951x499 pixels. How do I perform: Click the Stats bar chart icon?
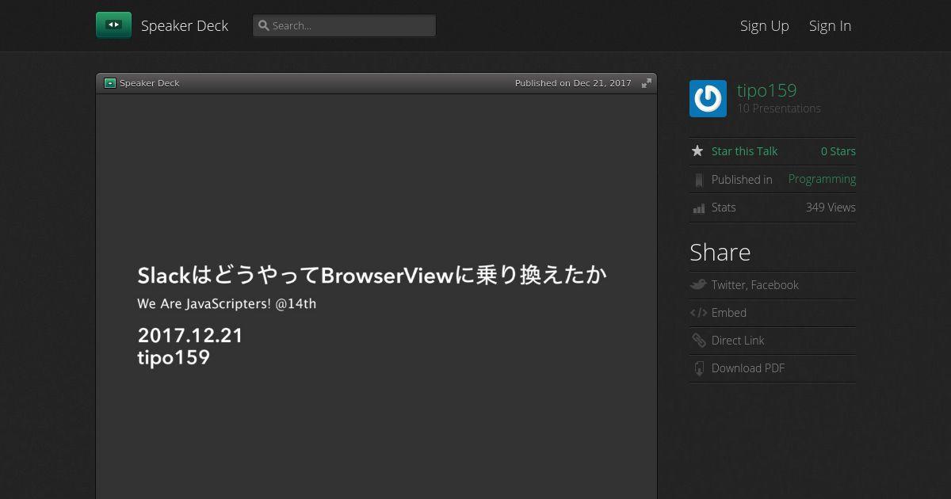click(698, 208)
